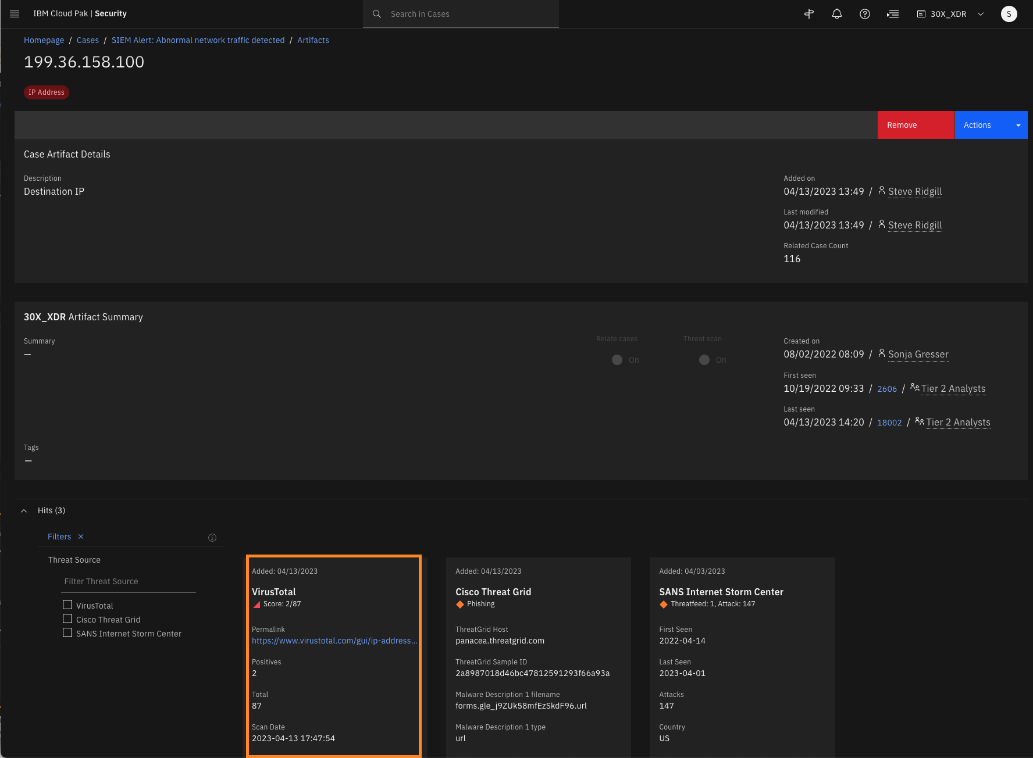
Task: Click the ThreatGrid Sample ID value
Action: 533,673
